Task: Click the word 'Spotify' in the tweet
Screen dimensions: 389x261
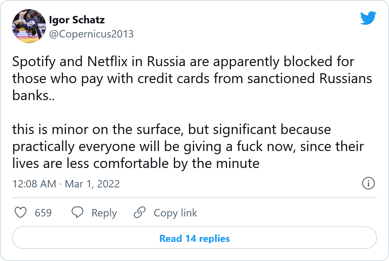Action: [34, 62]
